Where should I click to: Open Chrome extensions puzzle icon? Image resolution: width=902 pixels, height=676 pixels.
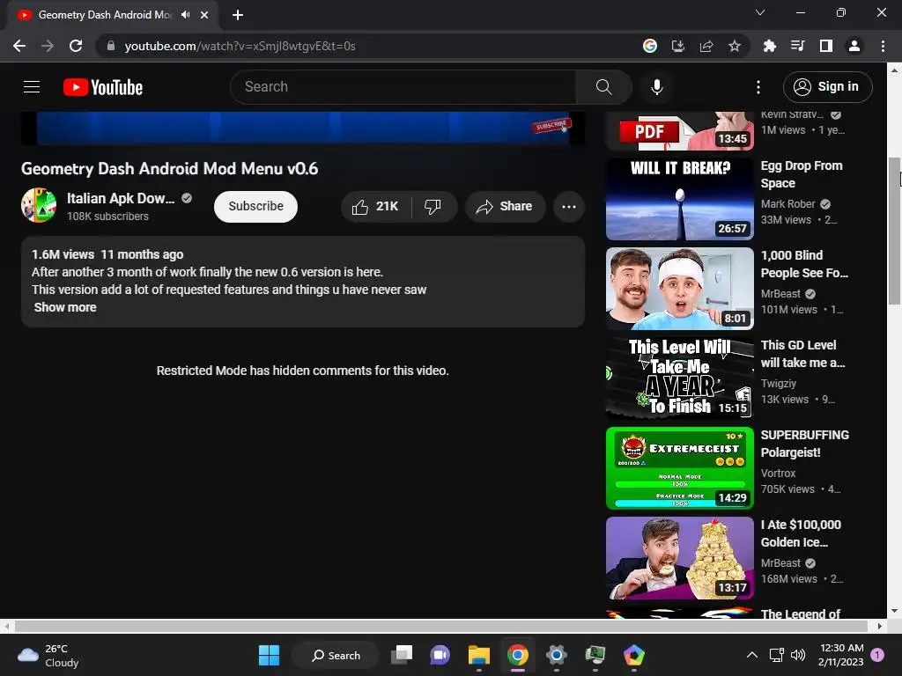pos(769,46)
